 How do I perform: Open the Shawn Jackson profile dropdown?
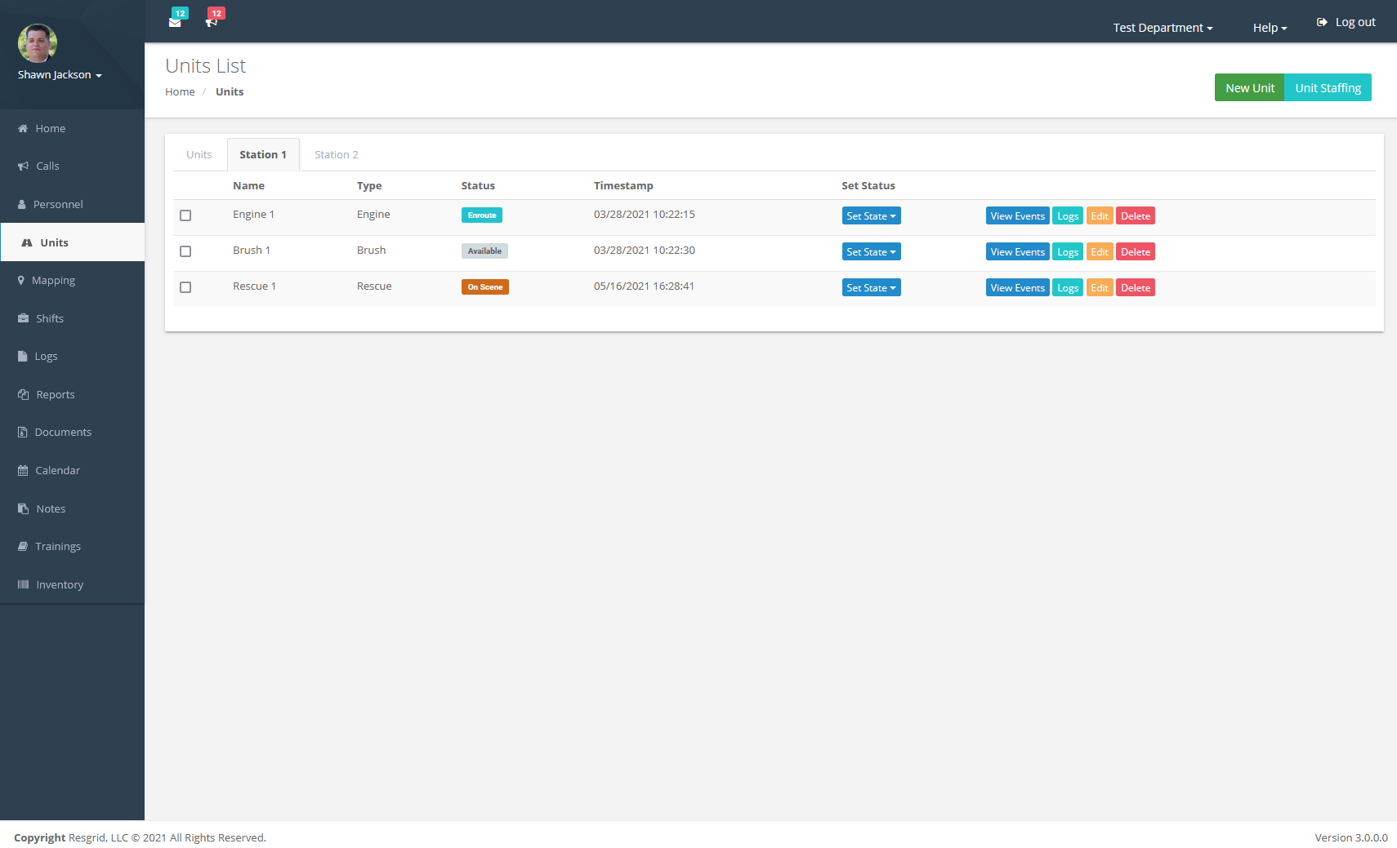pyautogui.click(x=59, y=74)
